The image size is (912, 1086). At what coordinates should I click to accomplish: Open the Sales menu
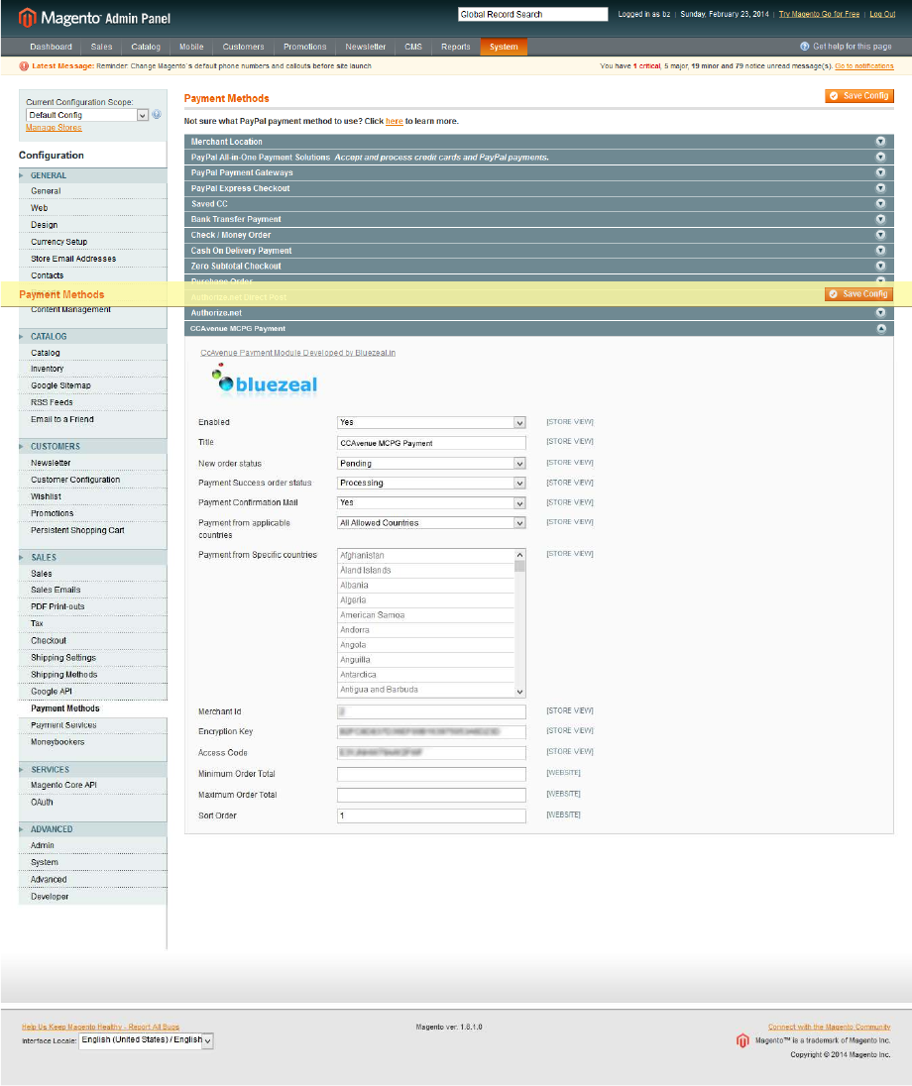tap(101, 47)
